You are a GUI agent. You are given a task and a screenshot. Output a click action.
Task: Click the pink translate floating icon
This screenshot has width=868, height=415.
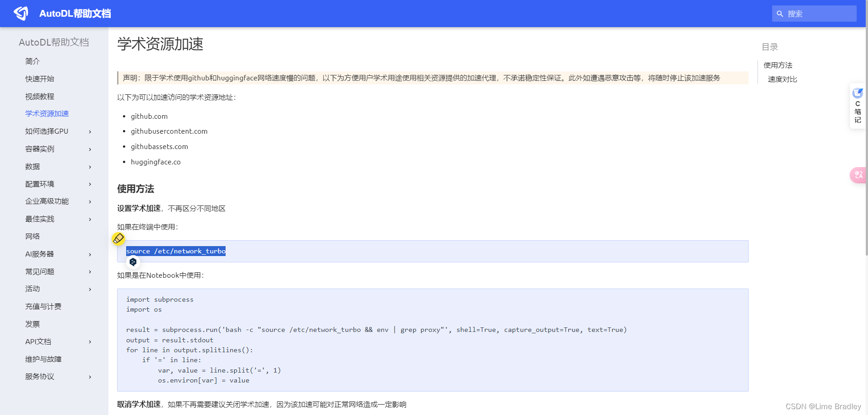(x=859, y=175)
